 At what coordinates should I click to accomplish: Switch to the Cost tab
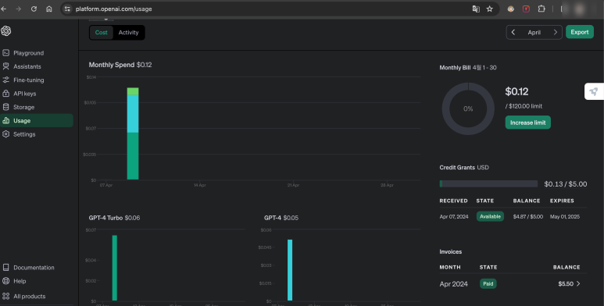click(x=102, y=32)
